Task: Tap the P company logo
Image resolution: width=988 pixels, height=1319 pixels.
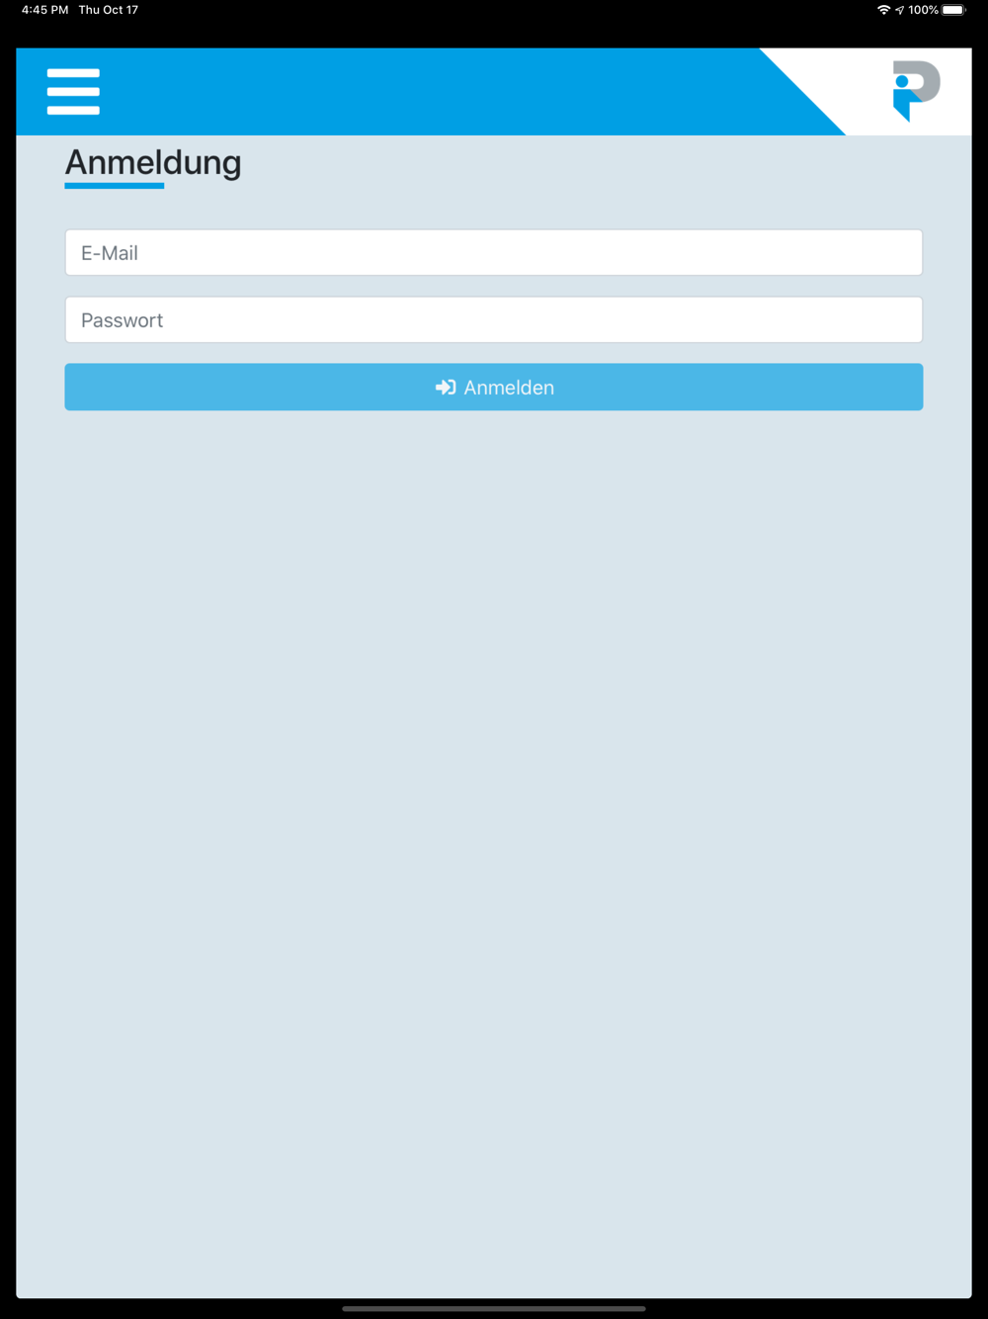Action: tap(916, 91)
